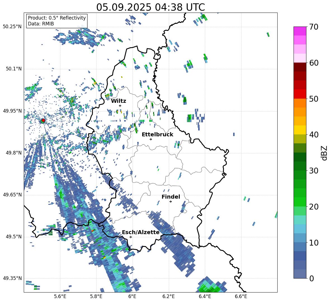The image size is (331, 302).
Task: Click the Findel city label
Action: (x=171, y=197)
